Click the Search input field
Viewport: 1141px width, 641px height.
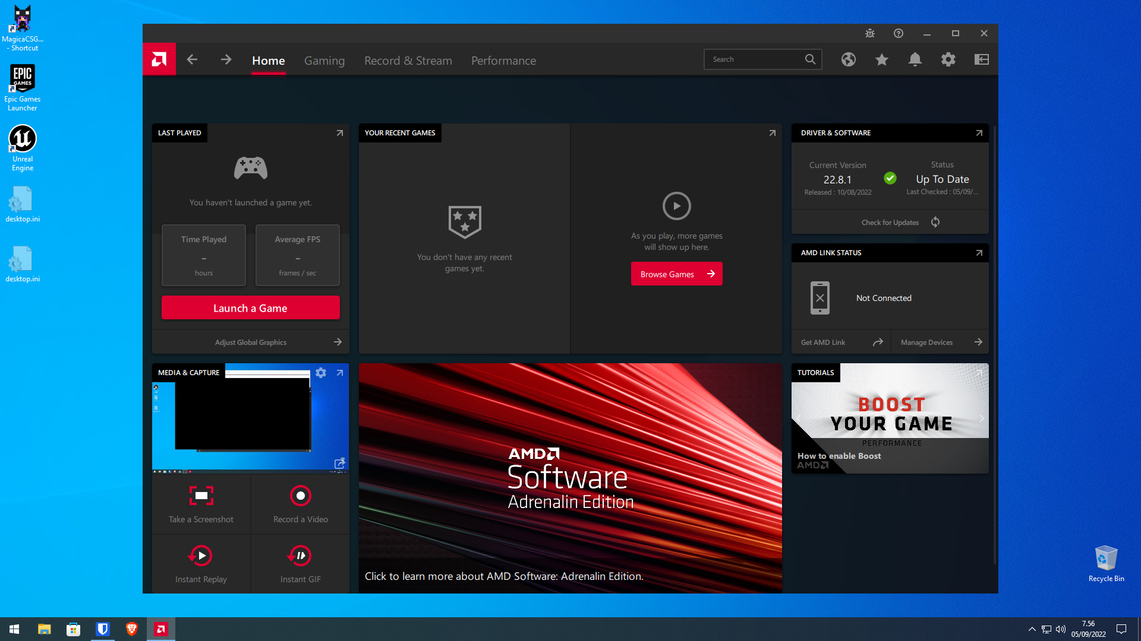[755, 59]
